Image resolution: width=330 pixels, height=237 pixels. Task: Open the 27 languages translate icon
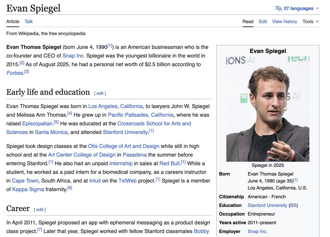click(x=278, y=8)
